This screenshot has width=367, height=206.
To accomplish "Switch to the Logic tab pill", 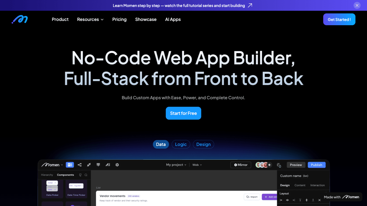I will [181, 144].
